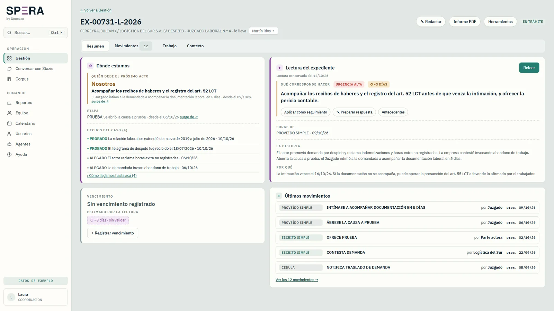The height and width of the screenshot is (311, 554).
Task: Open Reportes in the sidebar
Action: pyautogui.click(x=36, y=103)
